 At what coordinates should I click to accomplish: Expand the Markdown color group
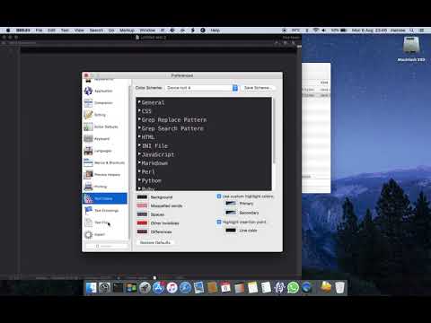point(139,163)
